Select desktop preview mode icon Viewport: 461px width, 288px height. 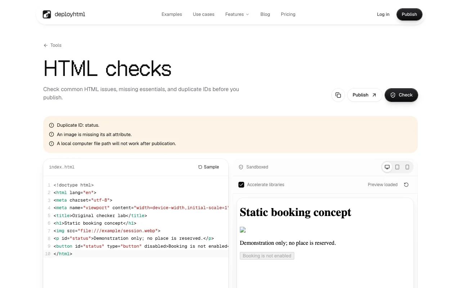pos(387,167)
